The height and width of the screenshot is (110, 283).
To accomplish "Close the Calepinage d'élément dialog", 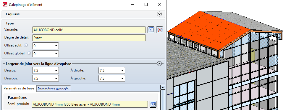I will click(160, 4).
